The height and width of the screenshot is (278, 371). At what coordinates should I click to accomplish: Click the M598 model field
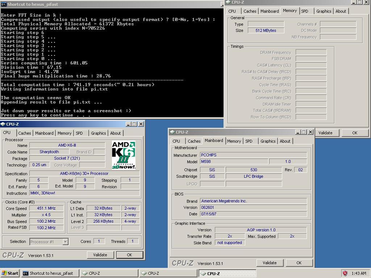point(234,161)
